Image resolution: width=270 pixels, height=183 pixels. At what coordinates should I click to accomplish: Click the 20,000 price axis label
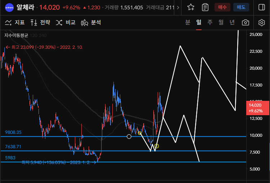tap(256, 68)
